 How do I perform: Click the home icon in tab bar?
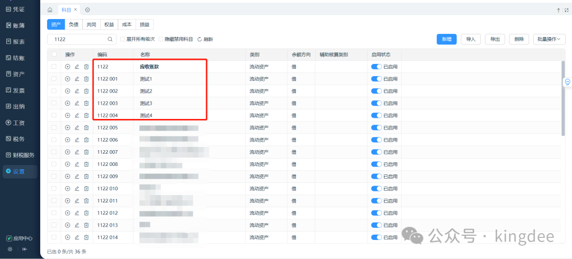click(50, 10)
